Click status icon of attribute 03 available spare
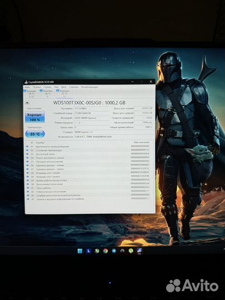Screen dimensions: 225x300 click(27, 154)
